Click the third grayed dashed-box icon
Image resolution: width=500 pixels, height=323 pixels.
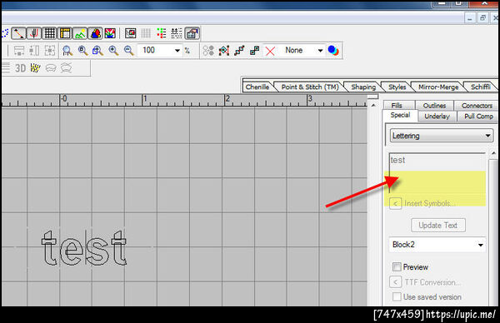coord(49,51)
